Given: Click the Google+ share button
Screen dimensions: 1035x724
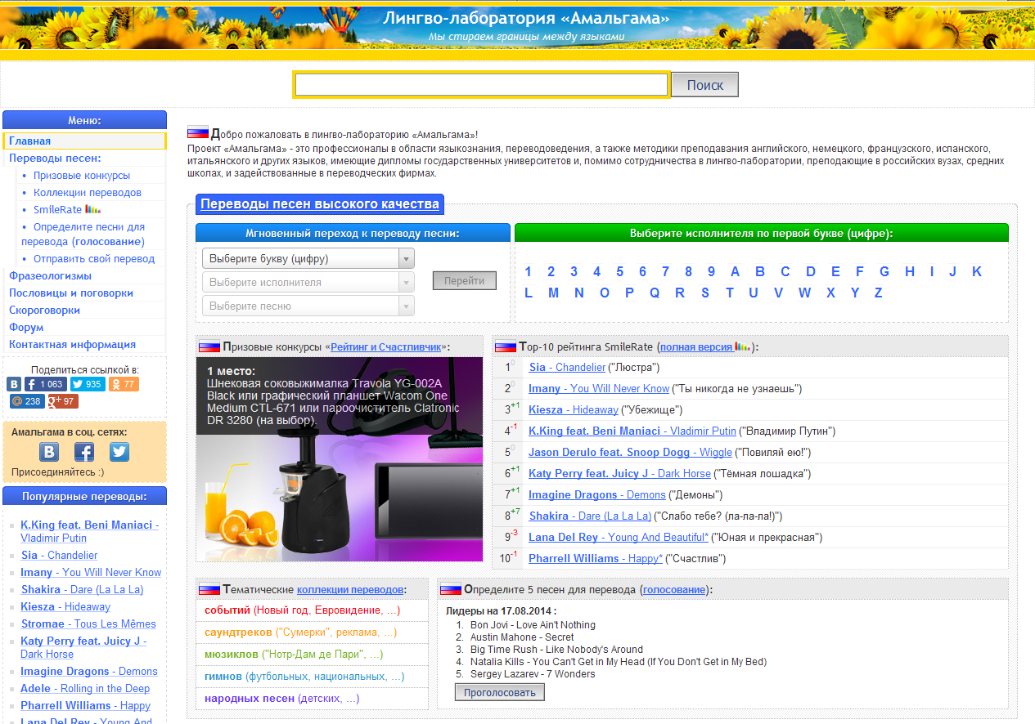Looking at the screenshot, I should [x=63, y=401].
